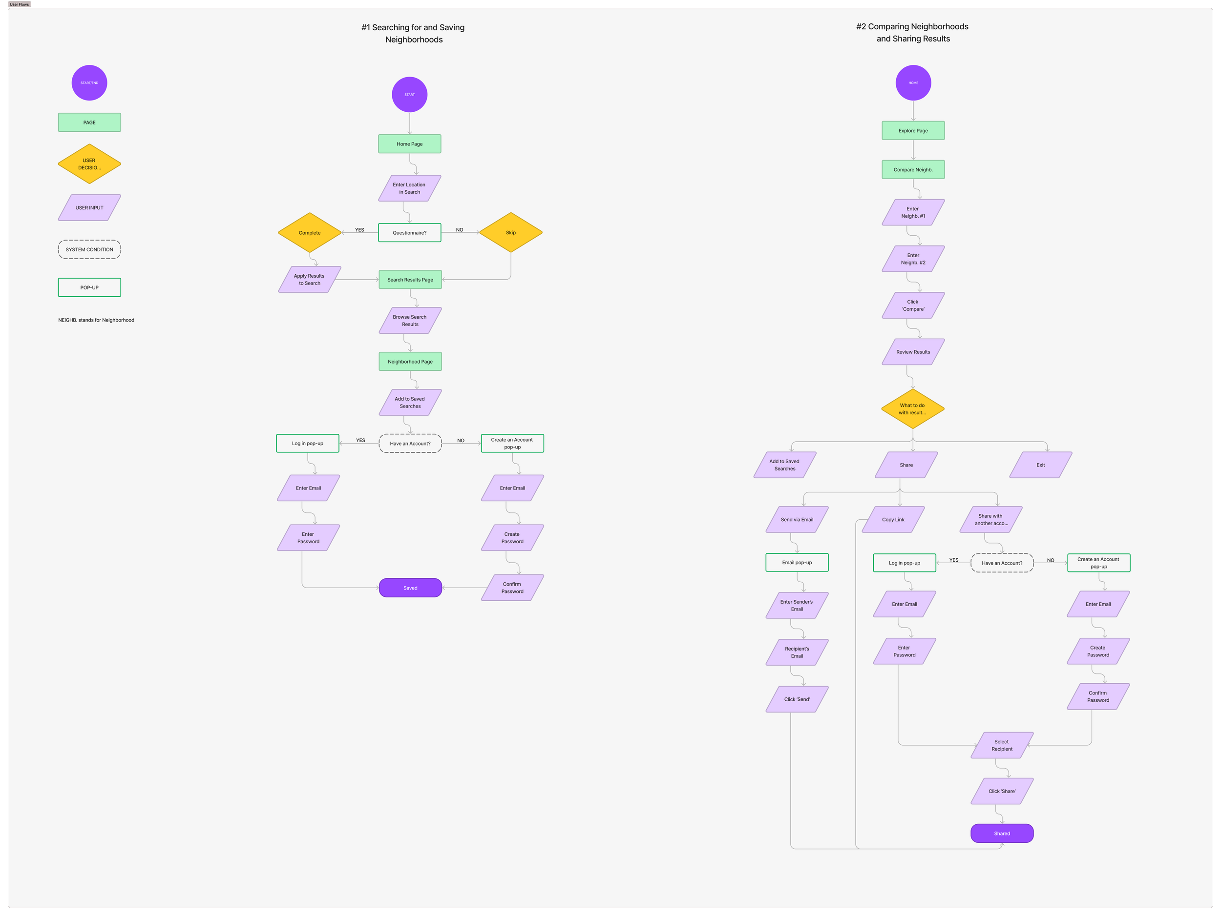The height and width of the screenshot is (916, 1221).
Task: Select the USER DECISION legend diamond
Action: click(89, 164)
